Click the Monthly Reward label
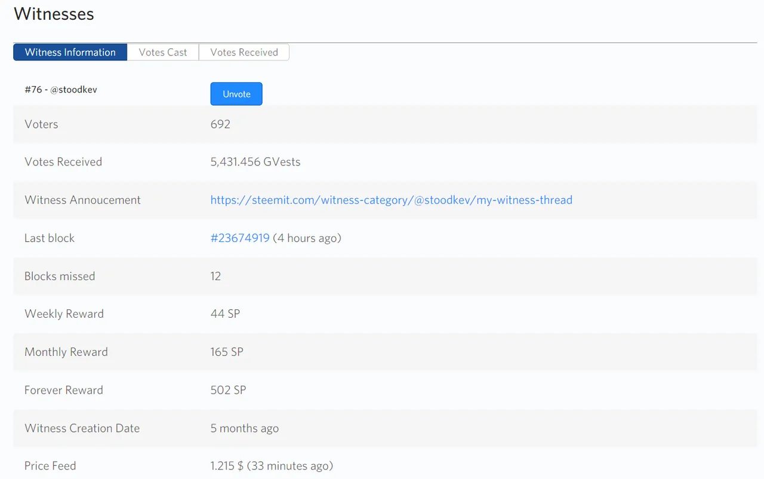The height and width of the screenshot is (479, 764). pyautogui.click(x=66, y=352)
